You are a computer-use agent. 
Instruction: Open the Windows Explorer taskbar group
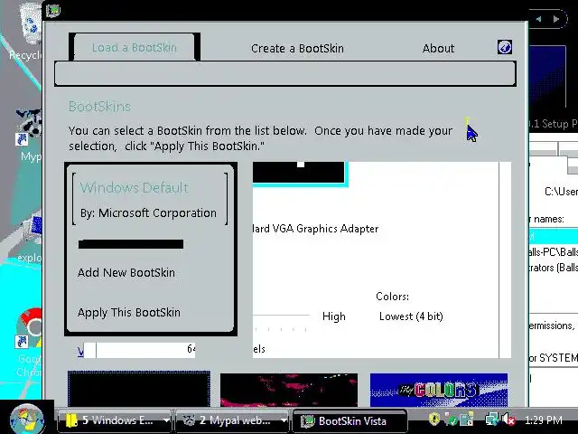click(x=110, y=420)
